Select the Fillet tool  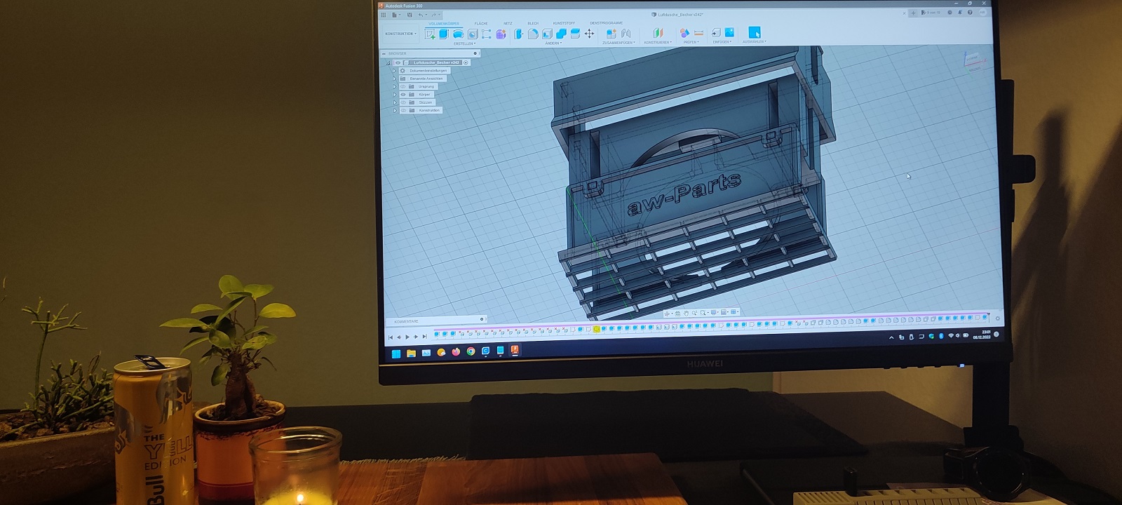pos(533,34)
